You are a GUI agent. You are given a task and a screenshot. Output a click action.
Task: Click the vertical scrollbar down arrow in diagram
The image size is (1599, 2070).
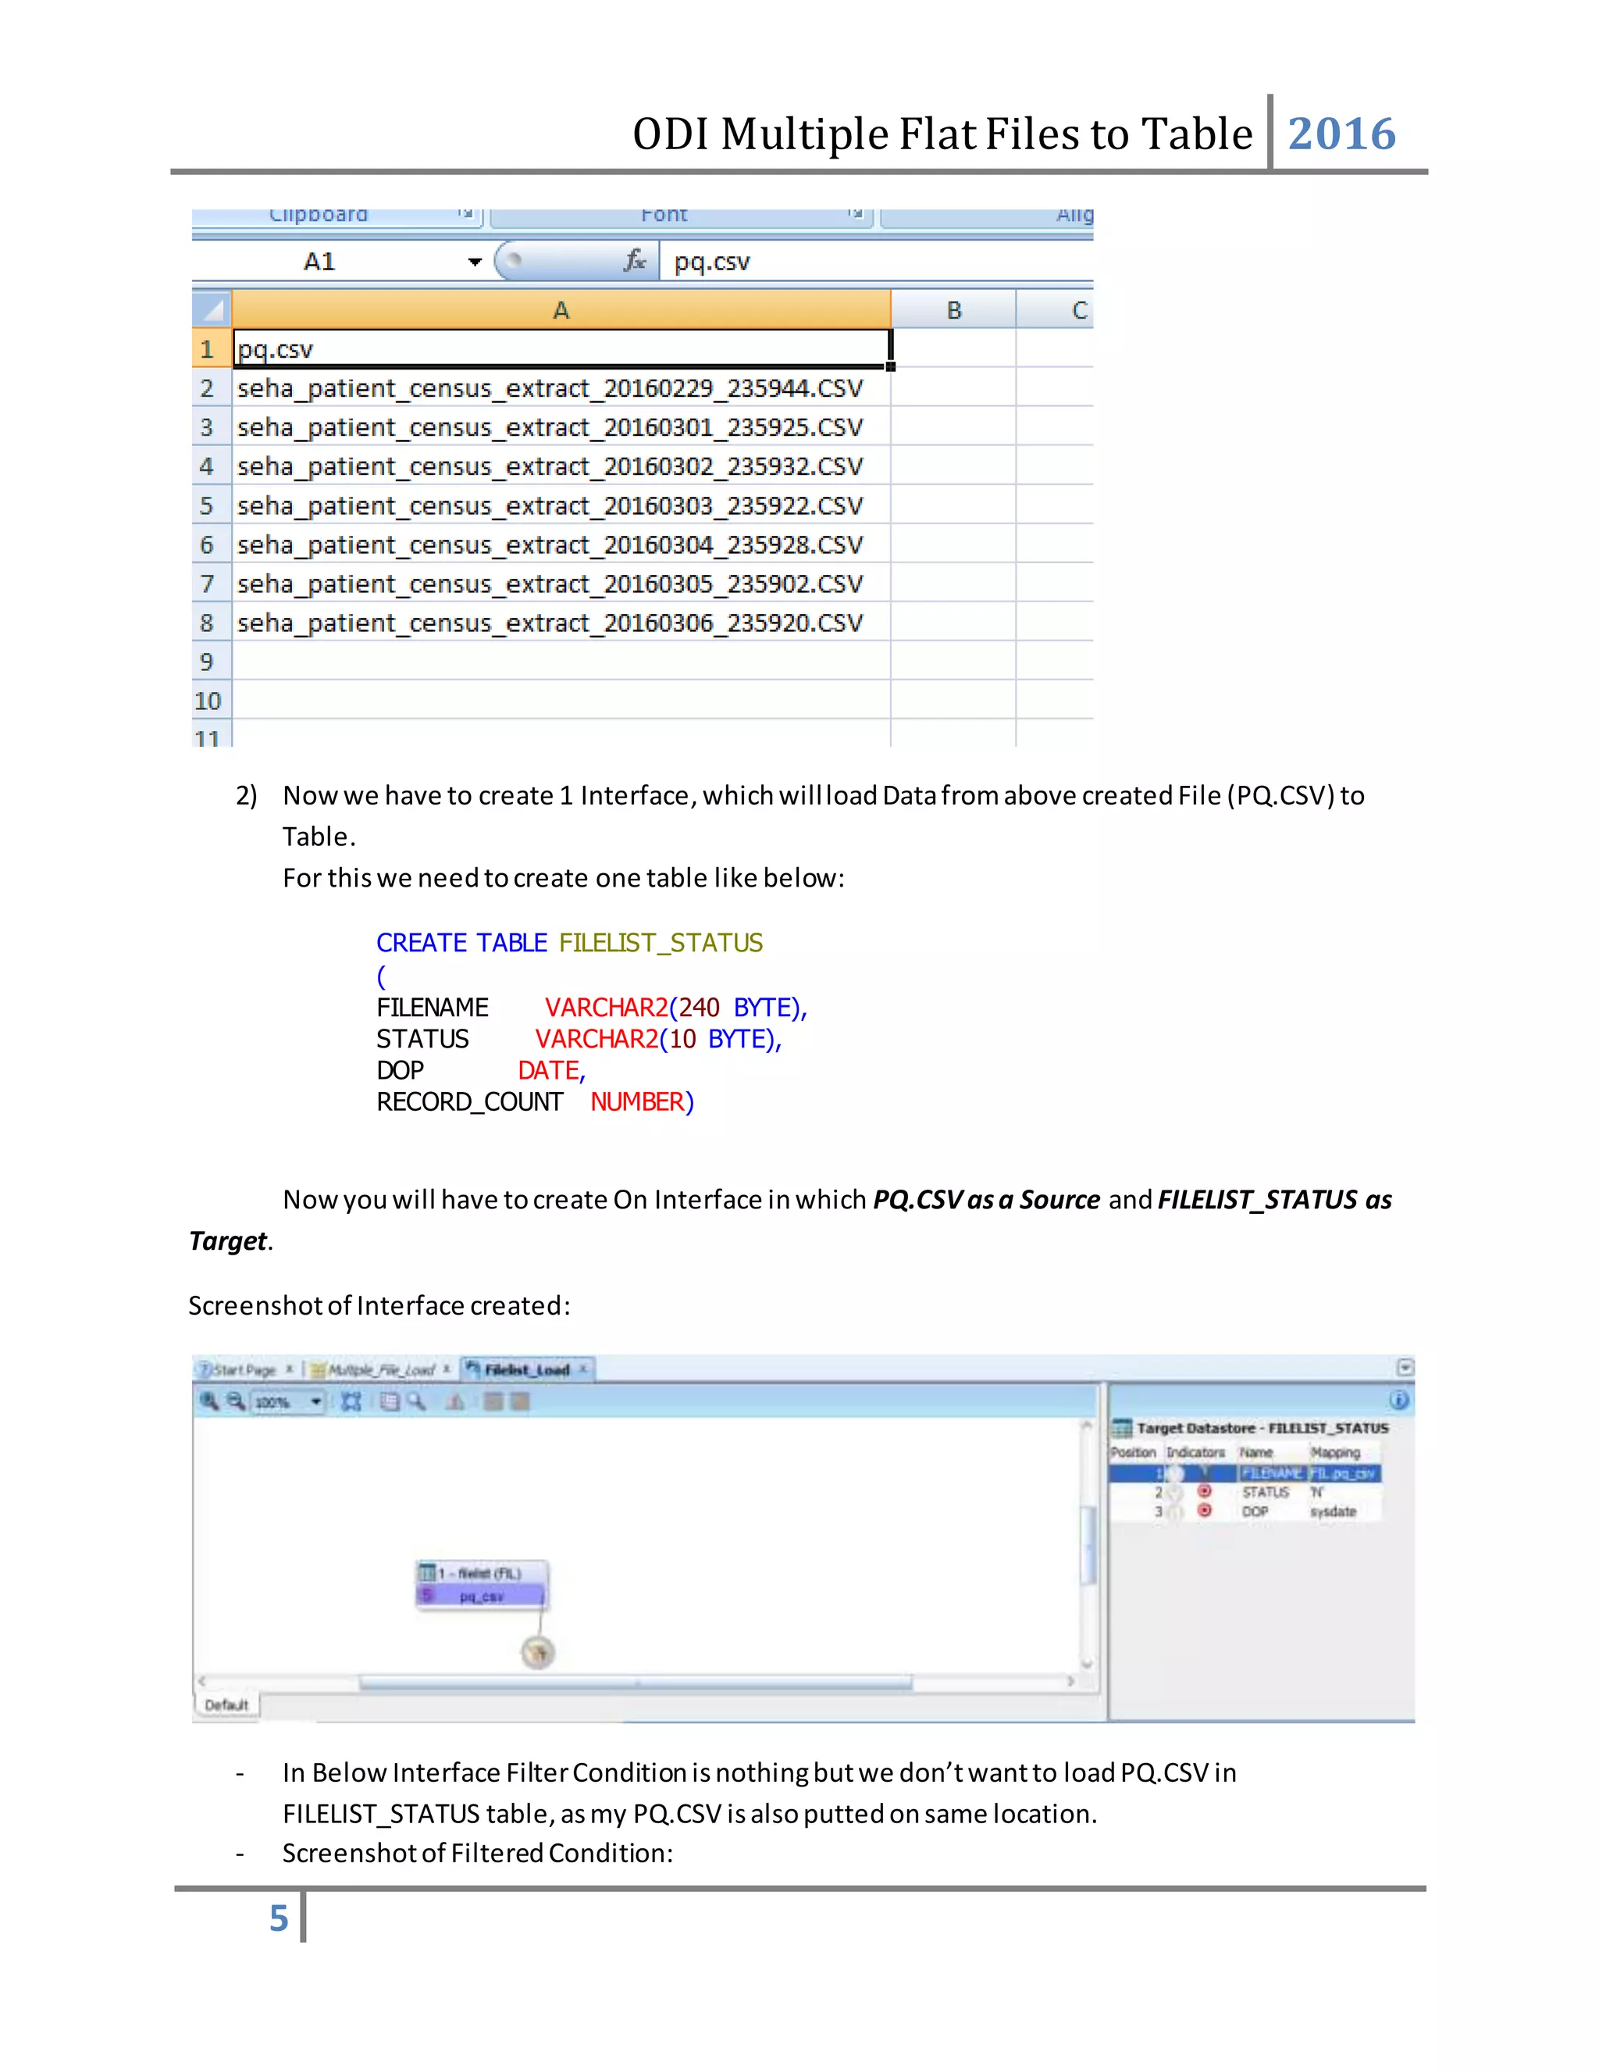tap(1088, 1665)
